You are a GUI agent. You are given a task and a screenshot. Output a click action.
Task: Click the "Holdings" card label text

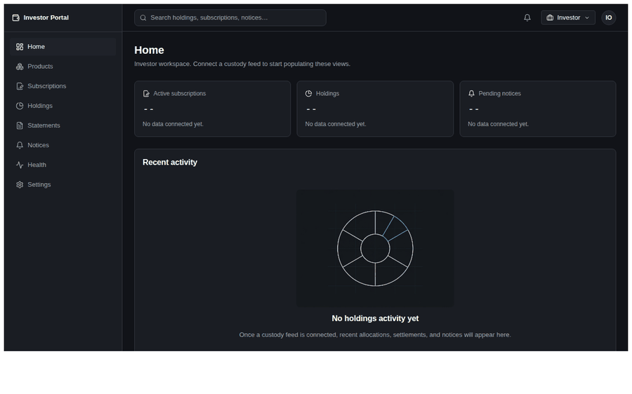[327, 94]
